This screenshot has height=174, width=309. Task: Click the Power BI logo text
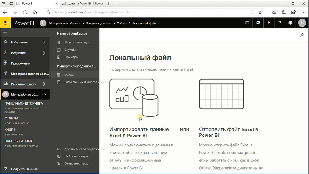coord(24,23)
